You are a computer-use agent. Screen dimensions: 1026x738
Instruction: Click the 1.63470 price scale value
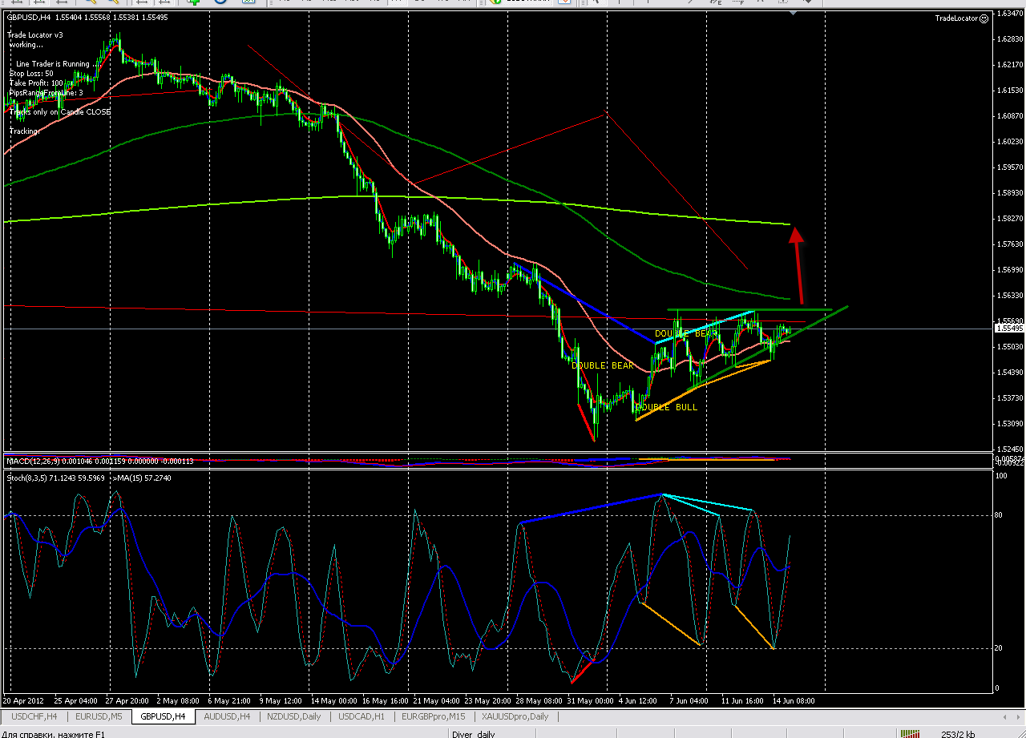click(1008, 14)
